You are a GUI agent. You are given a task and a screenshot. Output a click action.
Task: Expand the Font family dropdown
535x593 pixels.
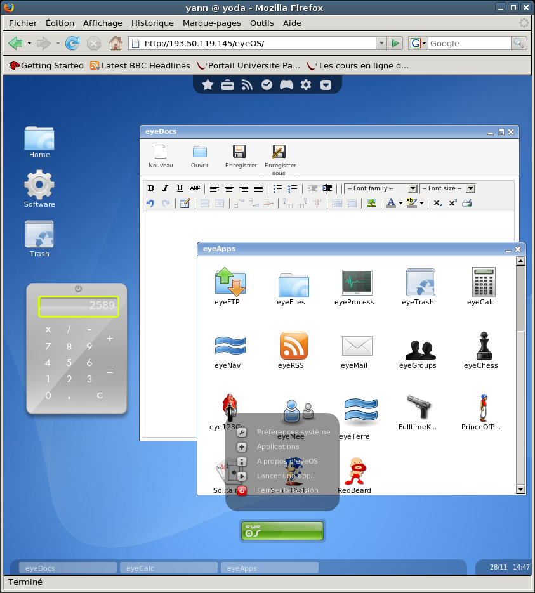[413, 188]
